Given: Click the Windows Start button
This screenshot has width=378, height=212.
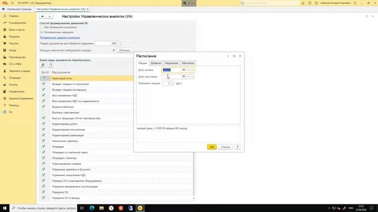Looking at the screenshot, I should 5,208.
